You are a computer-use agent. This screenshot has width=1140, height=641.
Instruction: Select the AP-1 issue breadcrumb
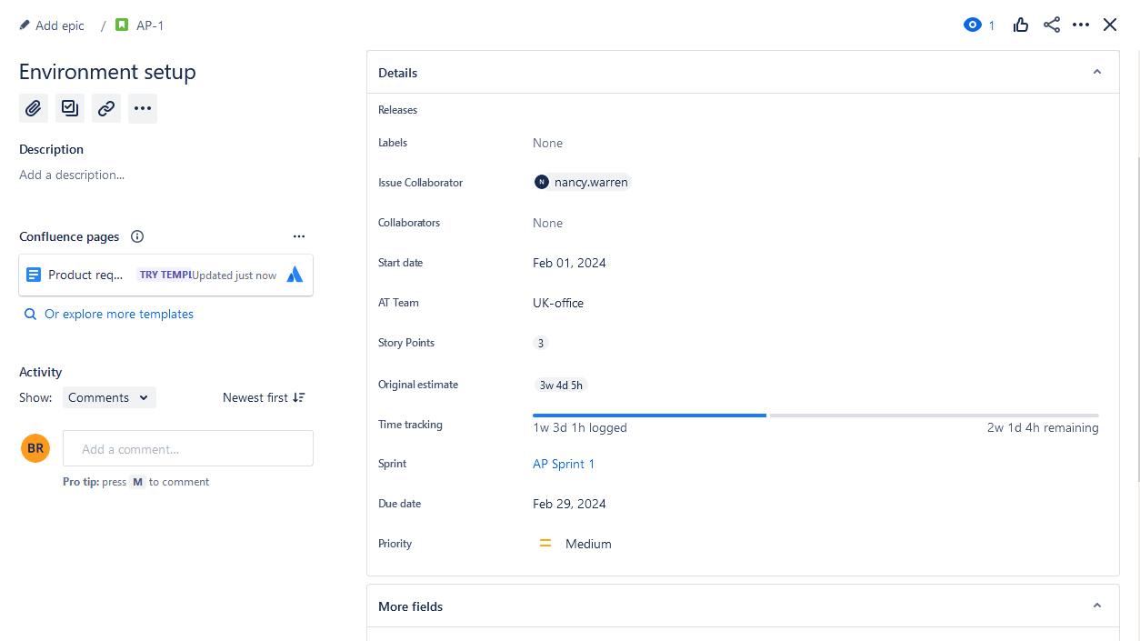pyautogui.click(x=147, y=25)
